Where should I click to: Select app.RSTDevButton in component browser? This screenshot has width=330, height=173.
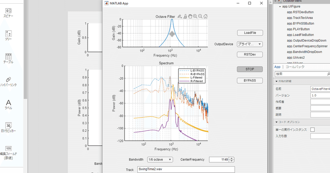(x=300, y=12)
